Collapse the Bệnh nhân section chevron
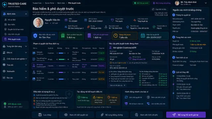 26,14
